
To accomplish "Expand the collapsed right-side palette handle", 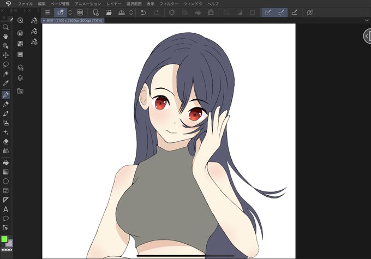I will [367, 36].
